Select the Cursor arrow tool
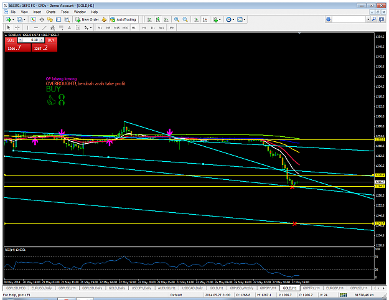 click(x=9, y=27)
